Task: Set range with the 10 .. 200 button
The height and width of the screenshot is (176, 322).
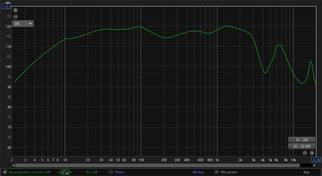Action: point(302,140)
